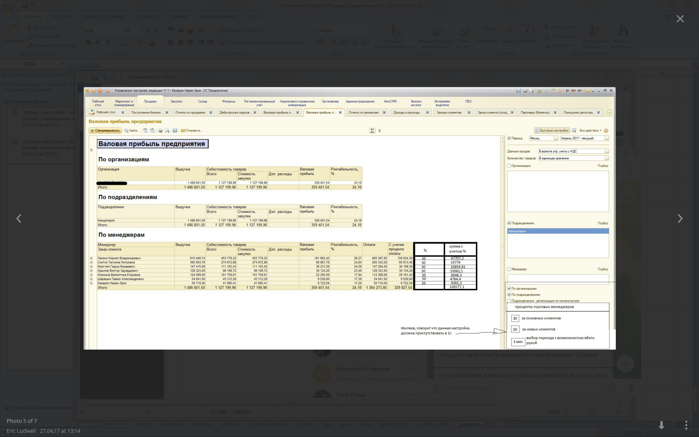Download the current photo
The height and width of the screenshot is (437, 699).
661,425
